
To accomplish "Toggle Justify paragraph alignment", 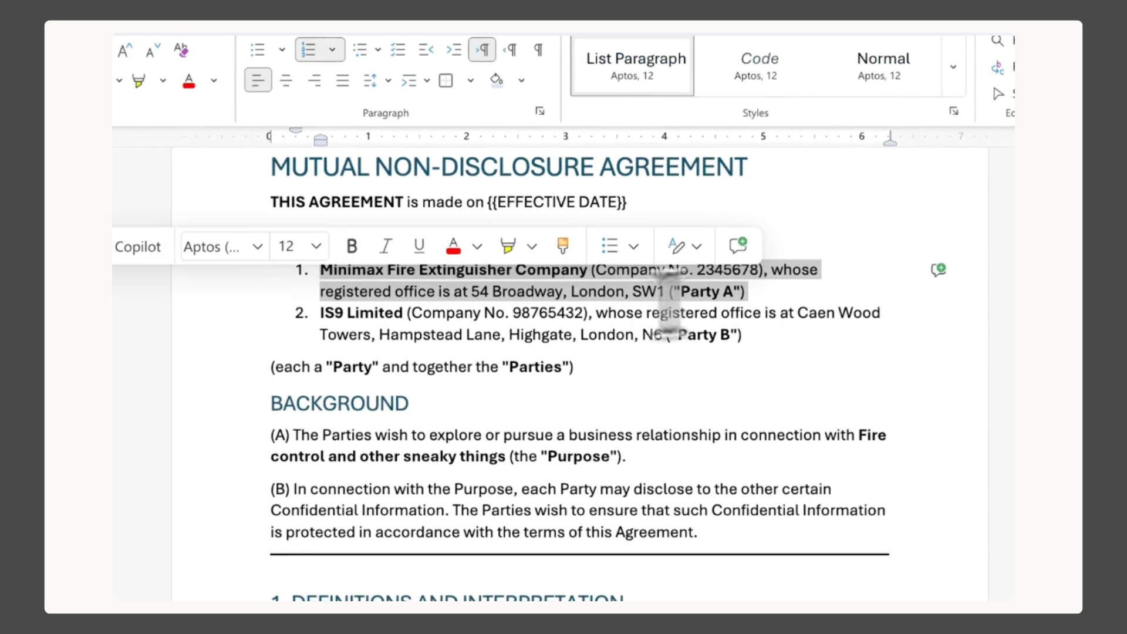I will click(x=343, y=80).
